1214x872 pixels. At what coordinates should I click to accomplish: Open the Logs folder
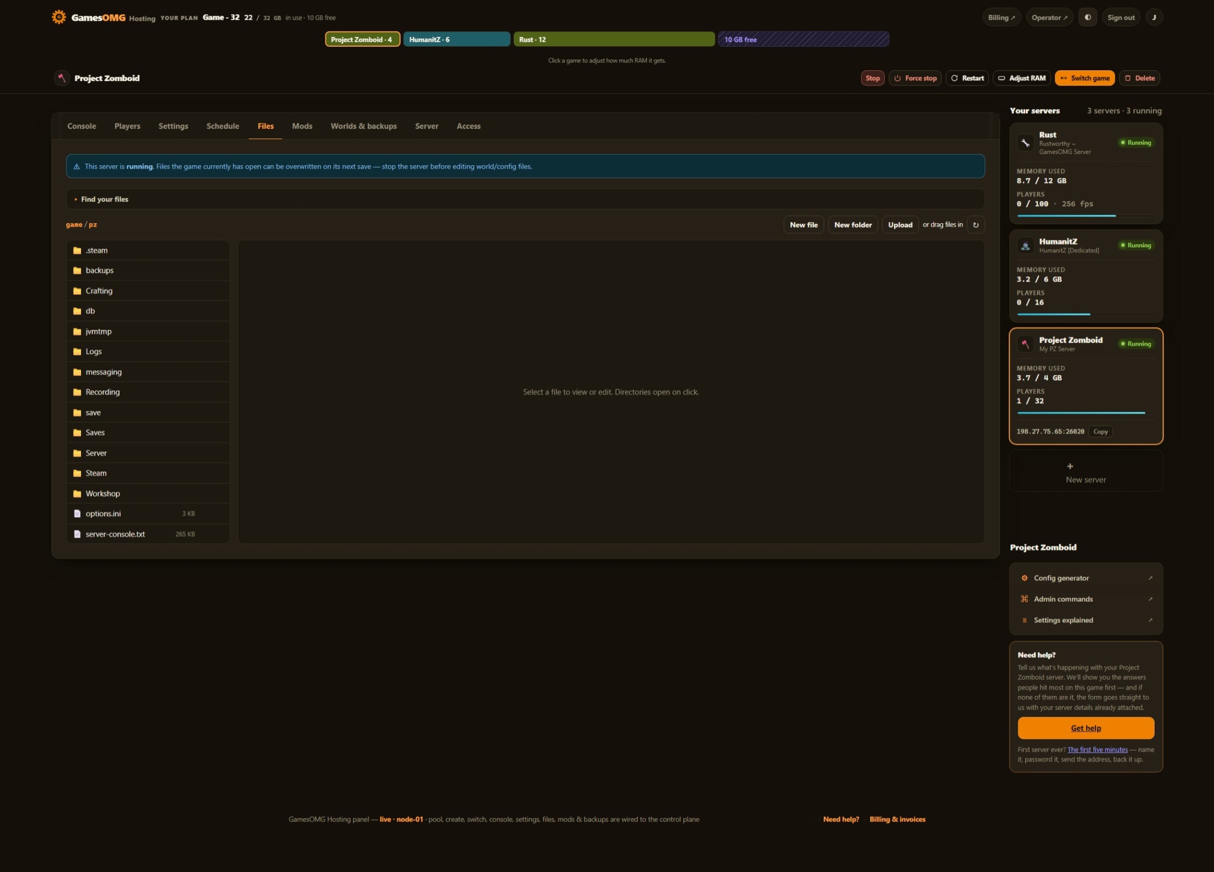(148, 351)
